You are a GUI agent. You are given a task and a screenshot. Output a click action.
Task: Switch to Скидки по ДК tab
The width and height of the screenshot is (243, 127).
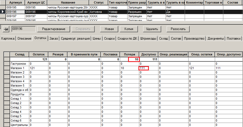128,39
